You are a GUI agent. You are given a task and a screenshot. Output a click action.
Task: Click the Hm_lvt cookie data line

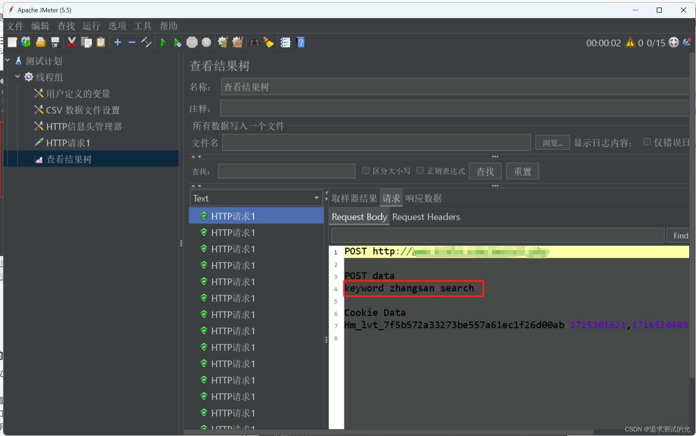[516, 325]
